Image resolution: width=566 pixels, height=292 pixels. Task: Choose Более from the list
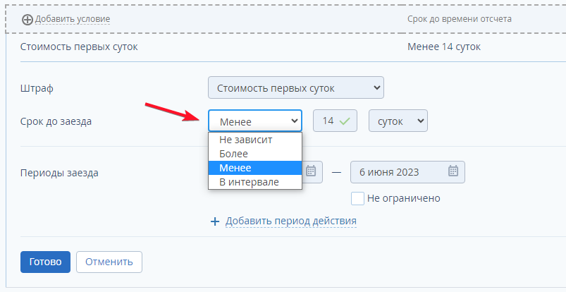tap(234, 154)
